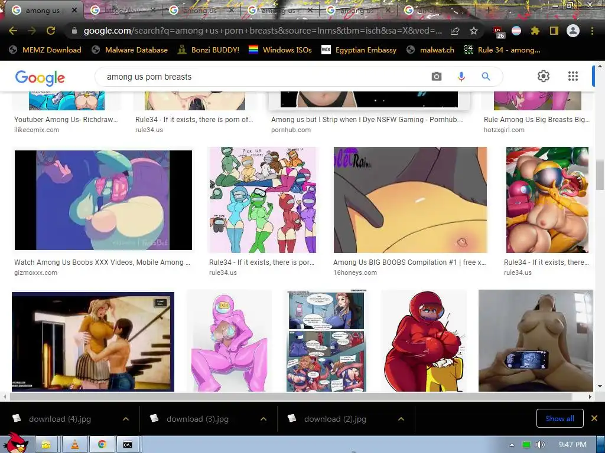
Task: Close the active 'among us' tab
Action: 74,11
